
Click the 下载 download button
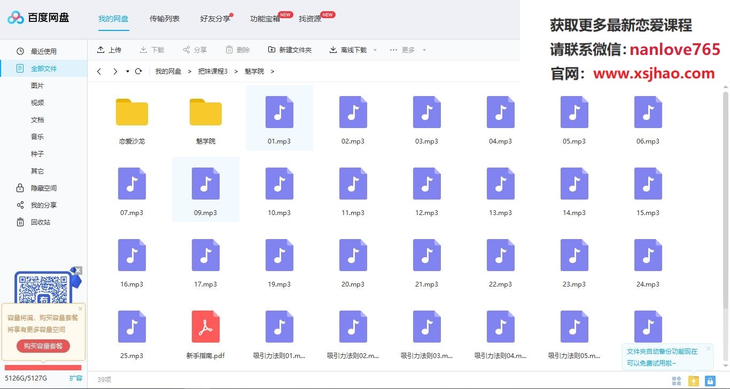coord(152,50)
